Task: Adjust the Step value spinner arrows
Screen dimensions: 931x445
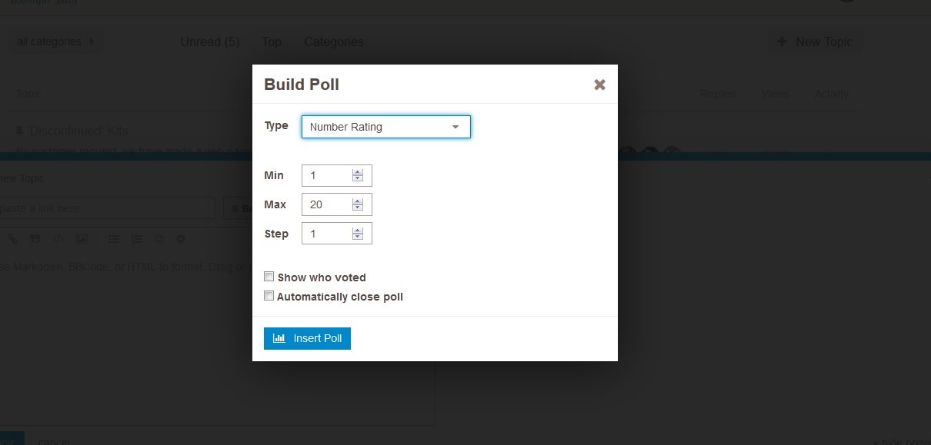Action: click(x=357, y=234)
